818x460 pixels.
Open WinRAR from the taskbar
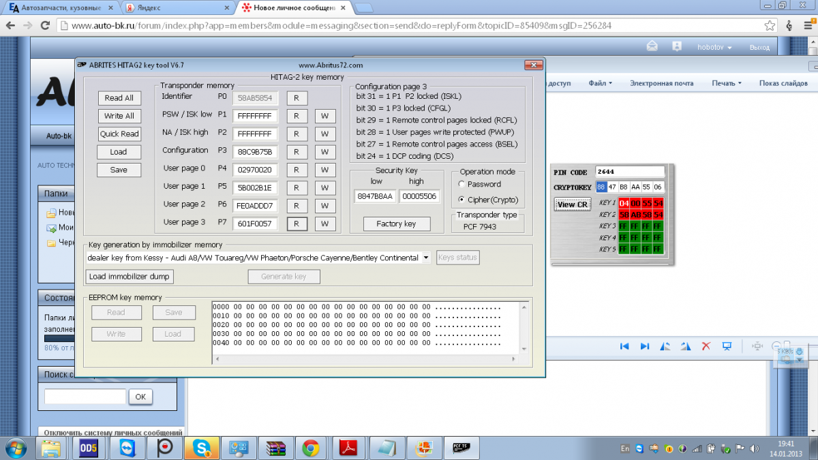pos(275,448)
